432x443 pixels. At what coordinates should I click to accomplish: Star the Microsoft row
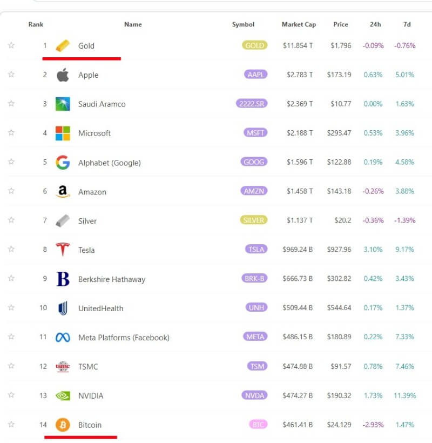pyautogui.click(x=11, y=132)
